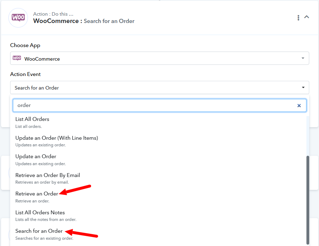Click the 'Action Event' field label
The width and height of the screenshot is (319, 246).
25,74
